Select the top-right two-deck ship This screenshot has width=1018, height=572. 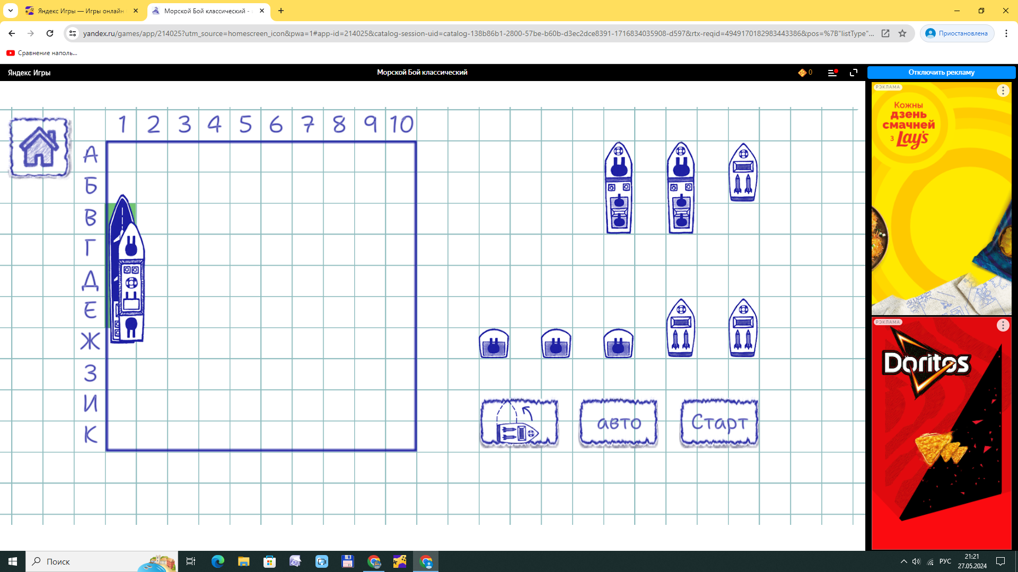[743, 173]
